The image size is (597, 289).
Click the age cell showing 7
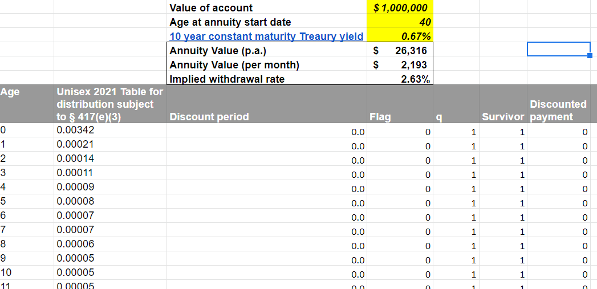pyautogui.click(x=27, y=230)
